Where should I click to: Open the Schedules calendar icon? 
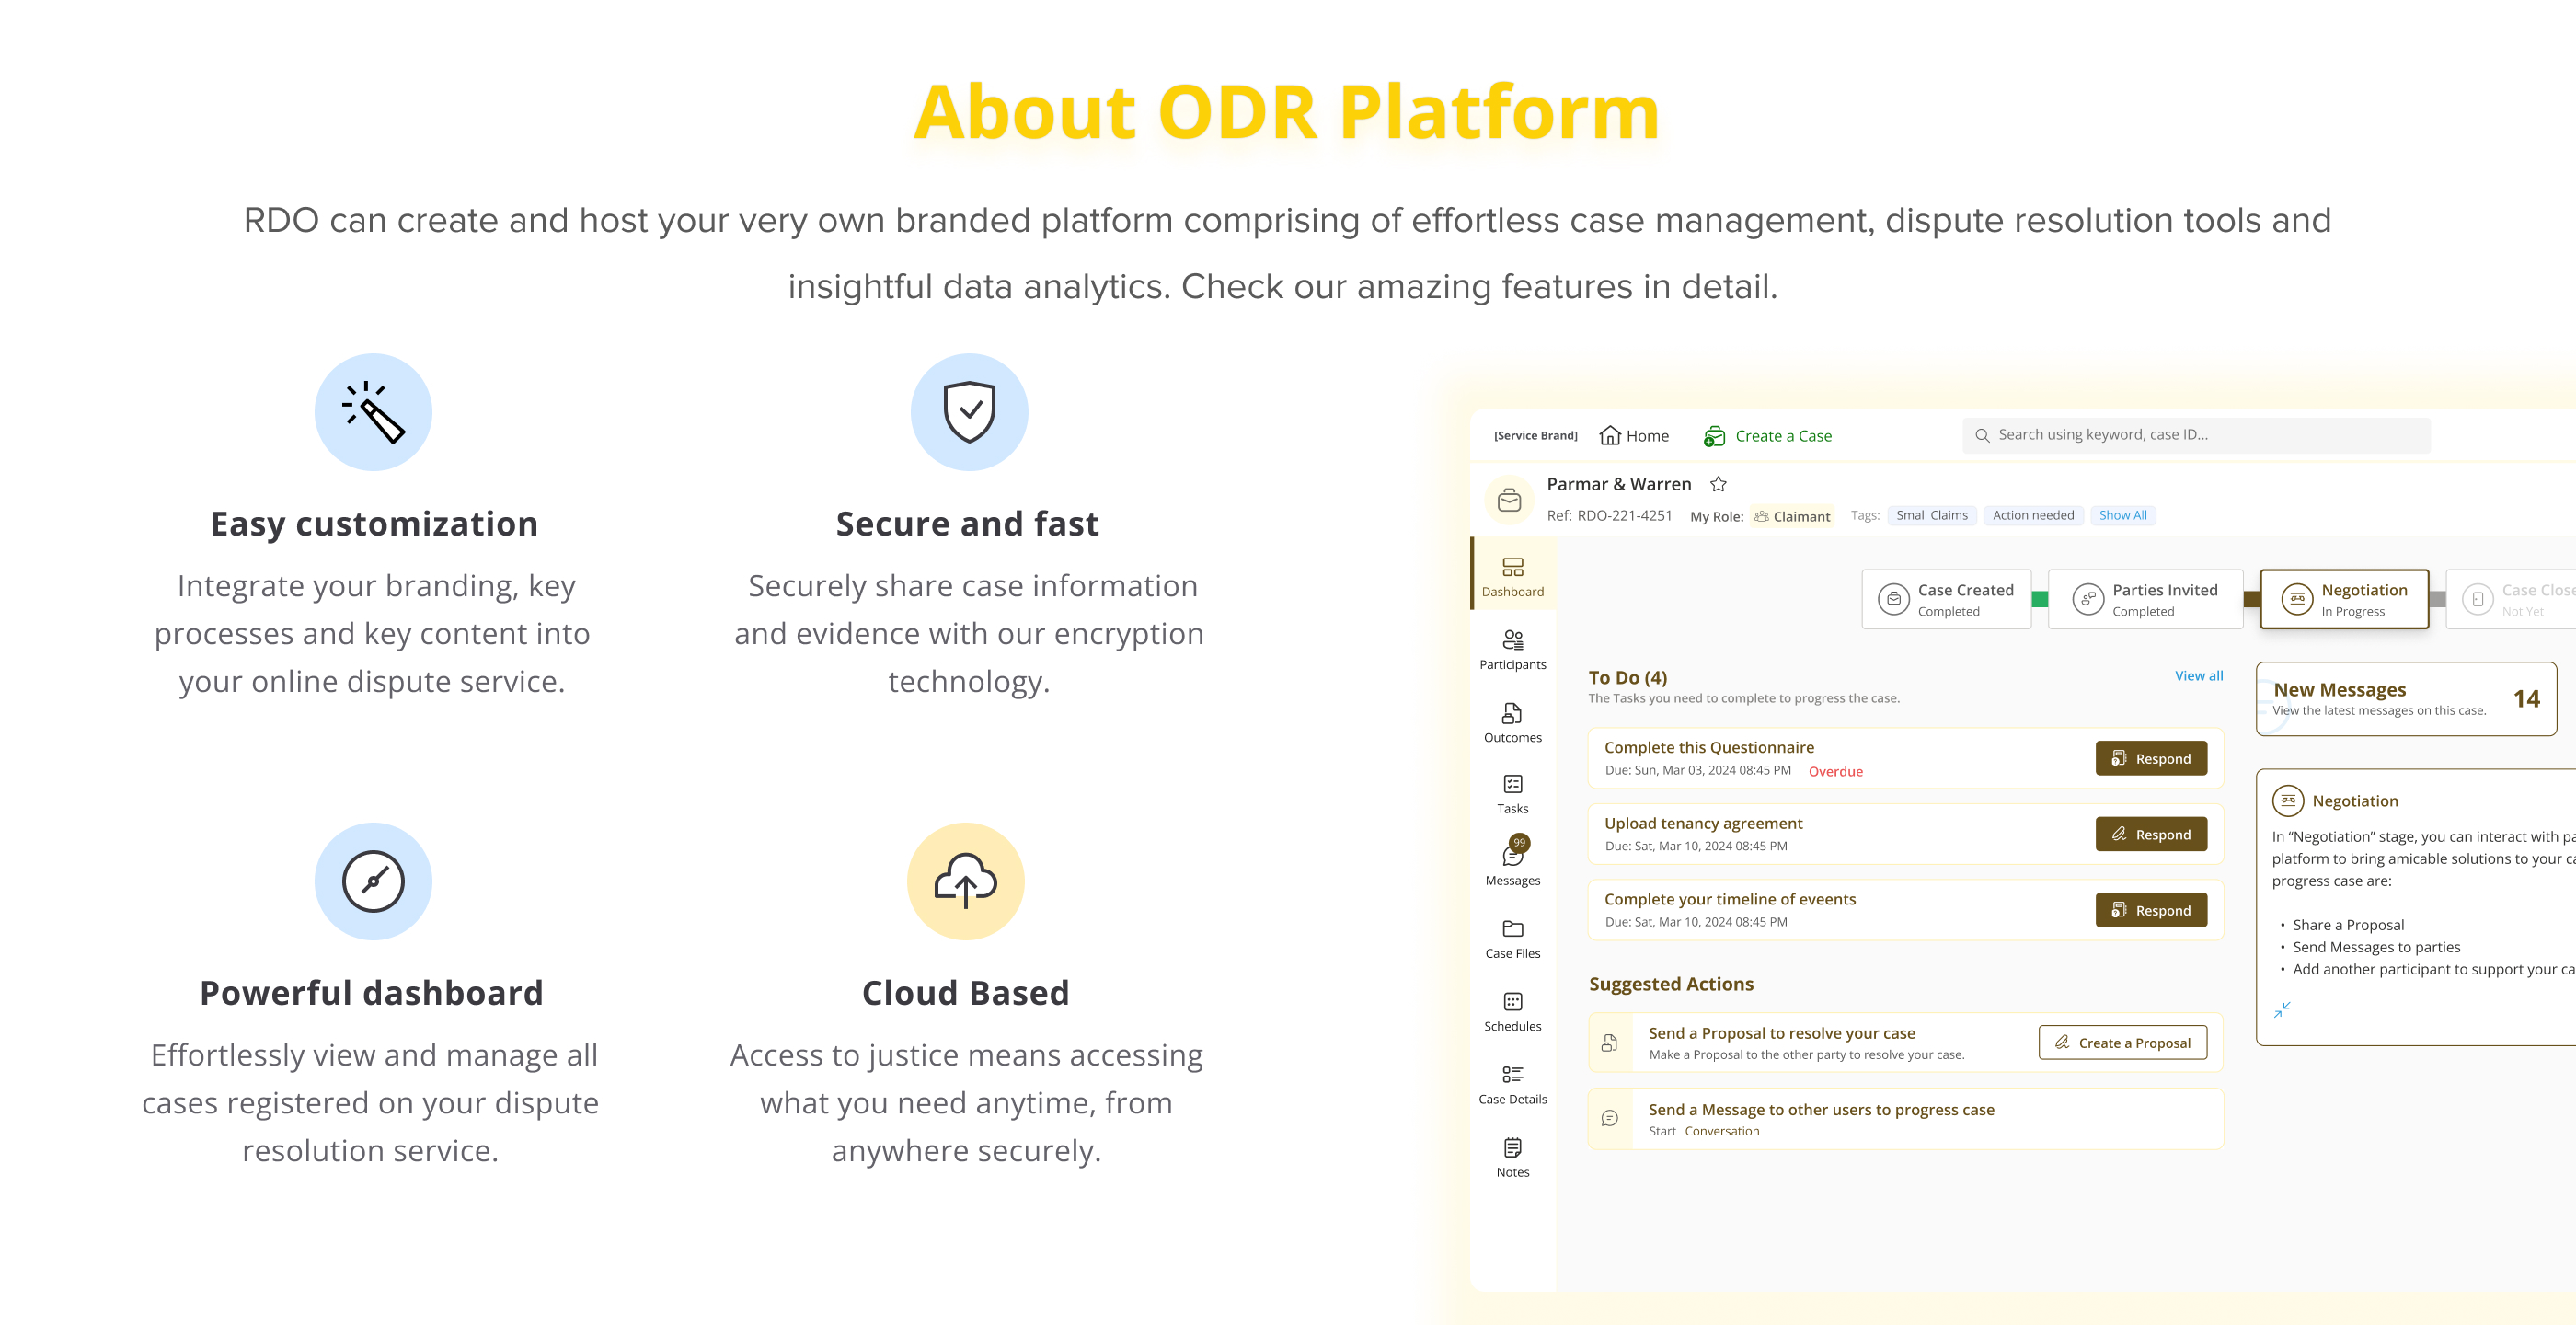click(1512, 1011)
